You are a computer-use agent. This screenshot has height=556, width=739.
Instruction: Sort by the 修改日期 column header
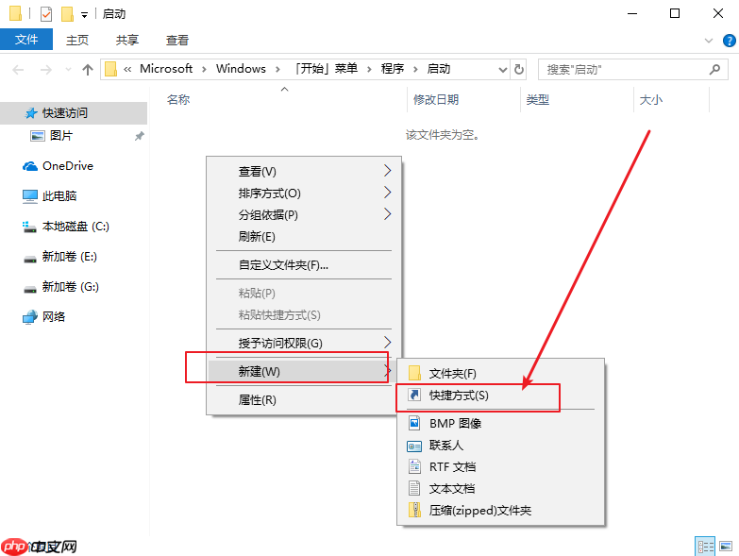point(436,99)
